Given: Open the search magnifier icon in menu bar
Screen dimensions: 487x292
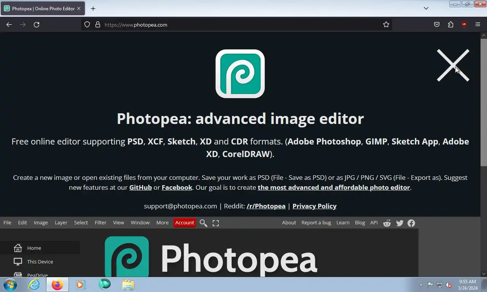Looking at the screenshot, I should (204, 223).
